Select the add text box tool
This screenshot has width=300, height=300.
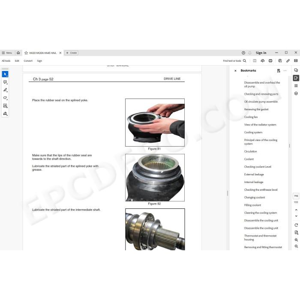[x=5, y=105]
